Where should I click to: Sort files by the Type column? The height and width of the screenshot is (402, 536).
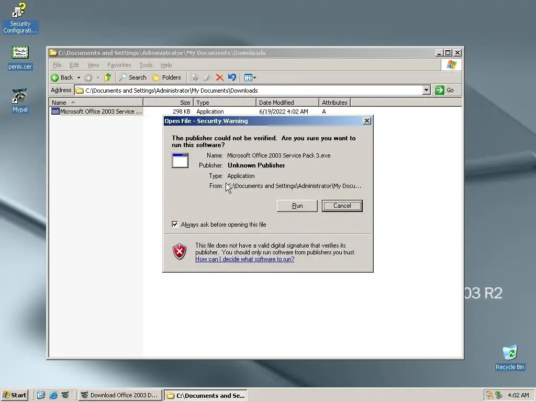(x=225, y=103)
